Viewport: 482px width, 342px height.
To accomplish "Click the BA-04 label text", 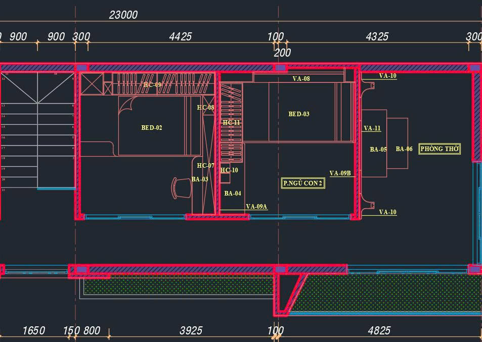I will click(233, 193).
